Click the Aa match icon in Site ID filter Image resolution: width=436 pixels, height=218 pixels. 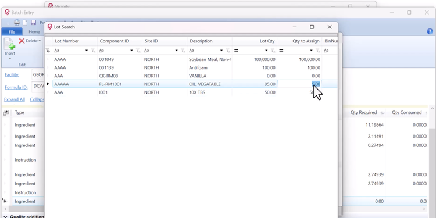tap(146, 51)
